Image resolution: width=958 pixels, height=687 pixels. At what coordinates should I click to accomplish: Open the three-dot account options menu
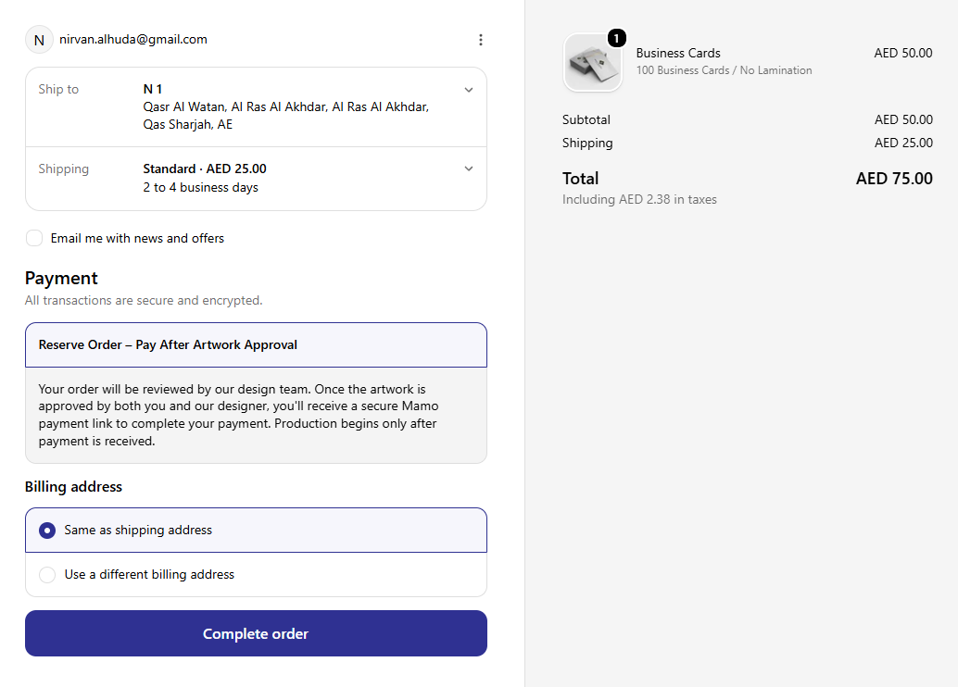pyautogui.click(x=481, y=40)
